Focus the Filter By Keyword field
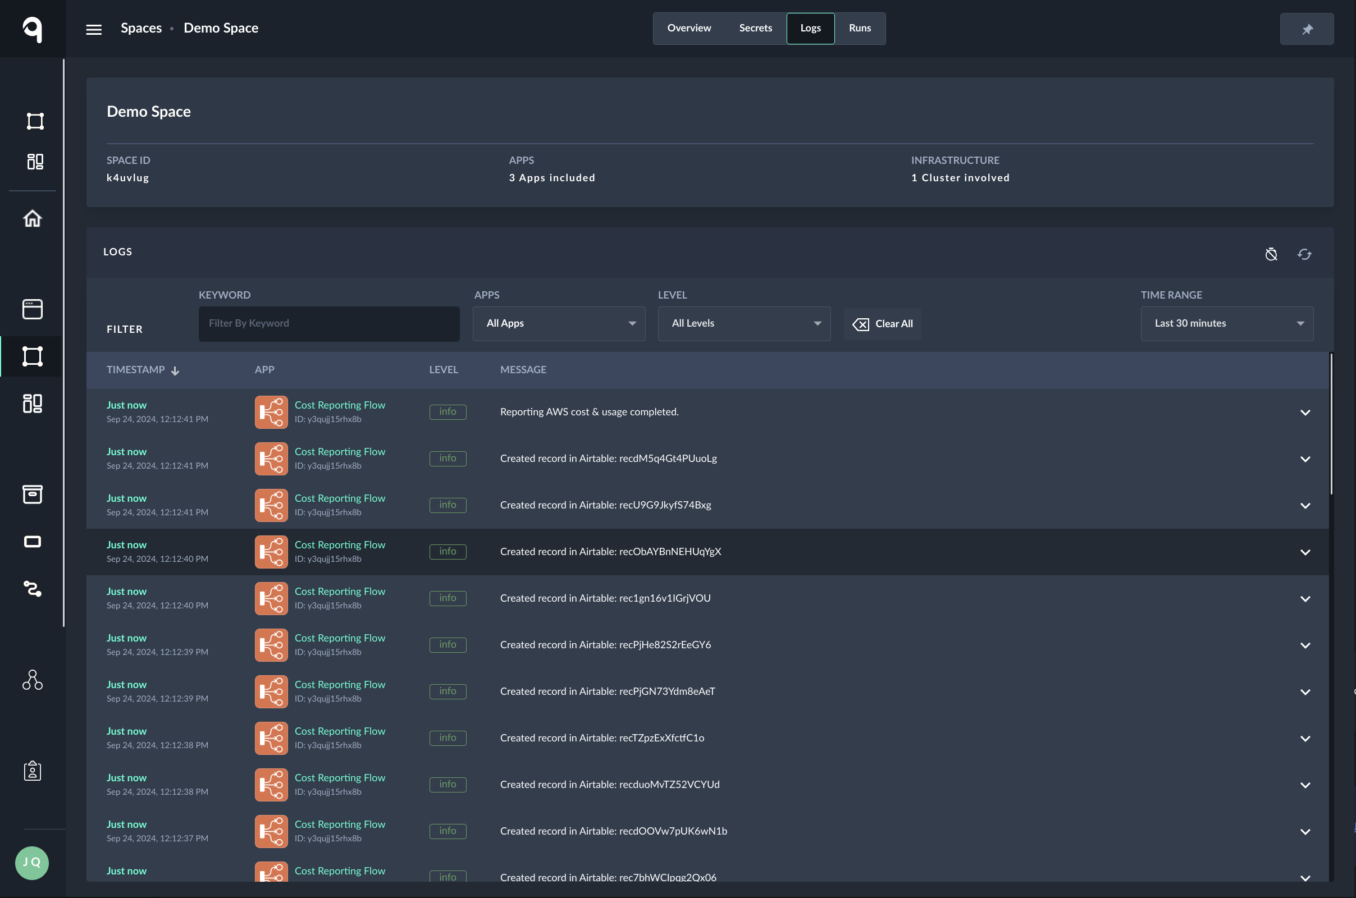Screen dimensions: 1356x898 click(329, 324)
